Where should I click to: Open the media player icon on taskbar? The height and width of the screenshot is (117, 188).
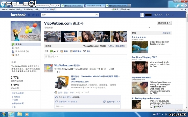27,114
